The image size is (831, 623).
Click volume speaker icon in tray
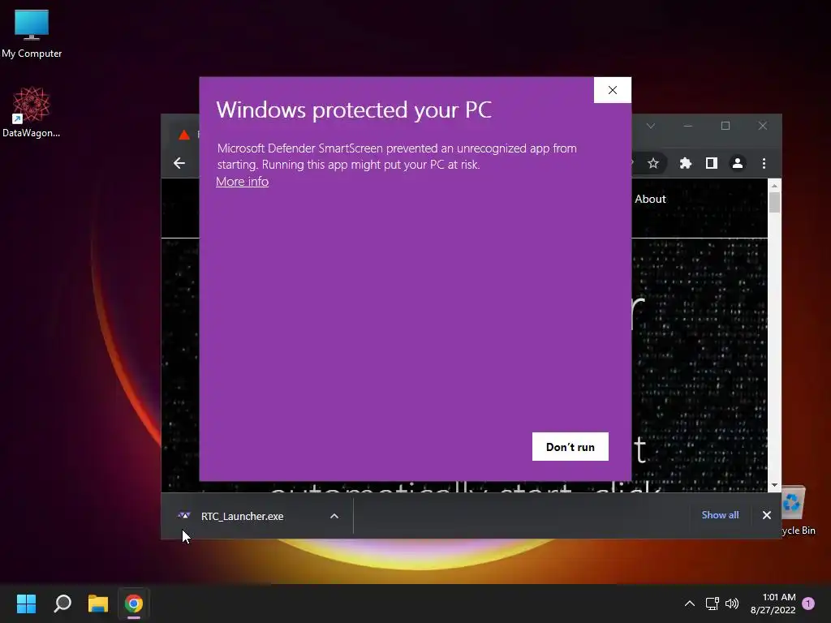(x=732, y=604)
